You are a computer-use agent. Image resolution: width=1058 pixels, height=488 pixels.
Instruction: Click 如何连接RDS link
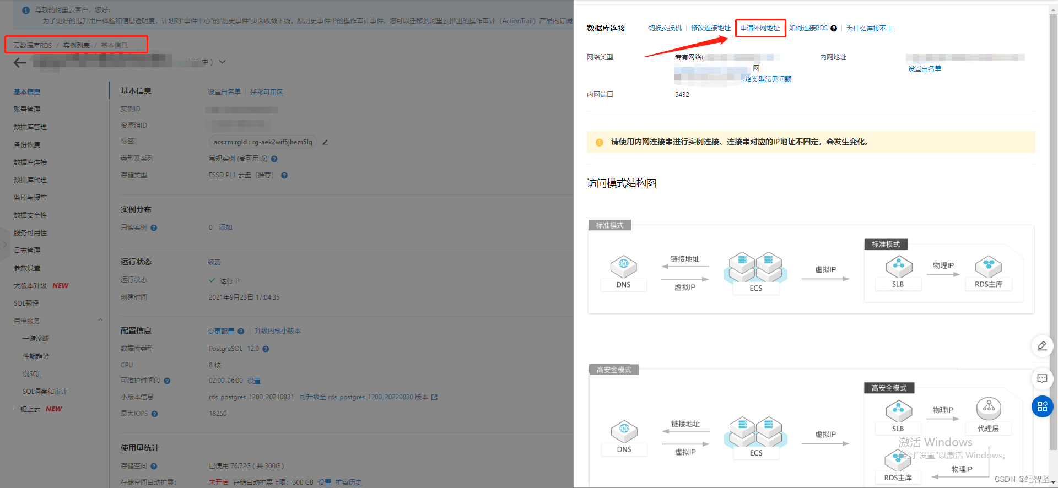pyautogui.click(x=808, y=28)
